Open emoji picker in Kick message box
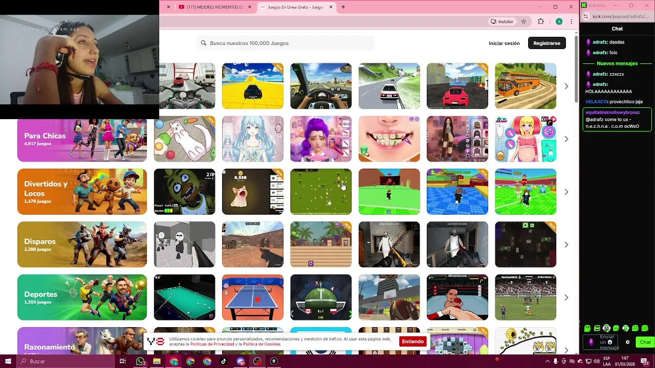Screen dimensions: 655x368 pos(609,342)
